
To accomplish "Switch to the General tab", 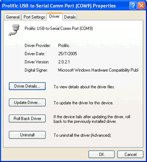I will tap(13, 17).
